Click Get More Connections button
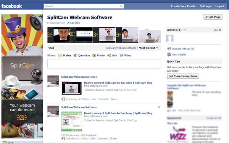Screen dimensions: 229x144 (x=183, y=76)
